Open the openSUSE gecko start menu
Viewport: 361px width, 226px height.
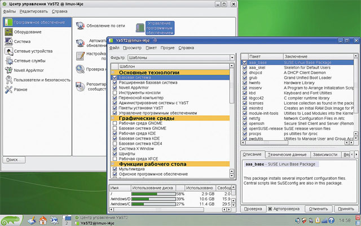(x=11, y=220)
